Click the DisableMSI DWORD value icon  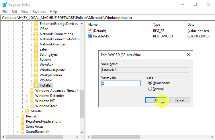(90, 36)
